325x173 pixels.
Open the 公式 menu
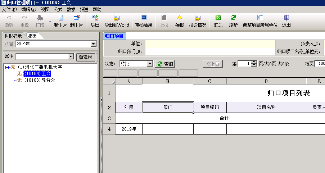tap(58, 9)
